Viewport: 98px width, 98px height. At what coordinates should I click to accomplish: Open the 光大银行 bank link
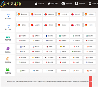coord(36,41)
